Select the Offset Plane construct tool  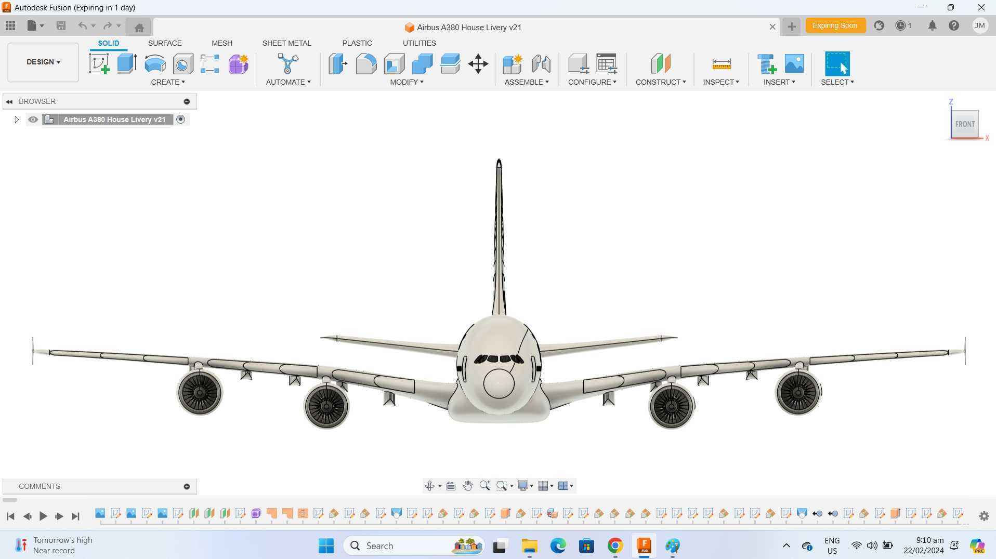661,64
